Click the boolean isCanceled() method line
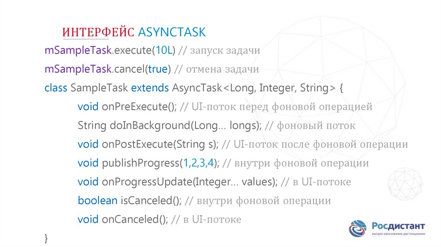This screenshot has width=441, height=247. 129,201
